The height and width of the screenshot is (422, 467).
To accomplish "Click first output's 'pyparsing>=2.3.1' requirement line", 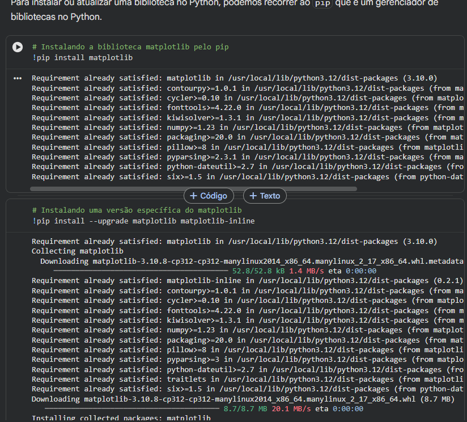I will [x=248, y=157].
